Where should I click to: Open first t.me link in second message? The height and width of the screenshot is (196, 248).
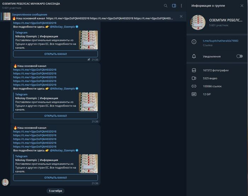[x=35, y=70]
